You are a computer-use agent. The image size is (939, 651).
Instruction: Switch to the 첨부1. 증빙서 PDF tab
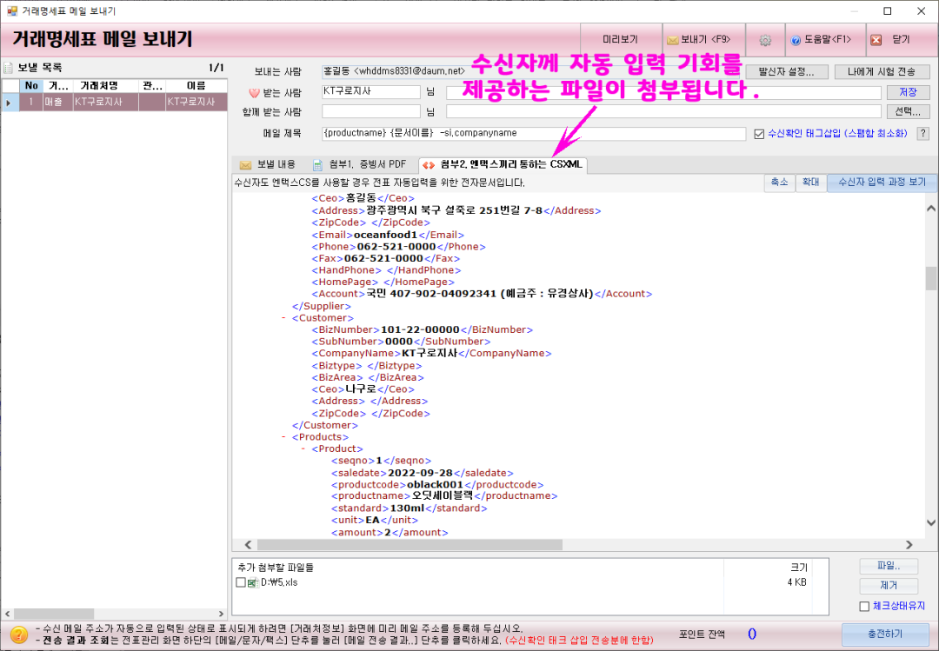click(359, 164)
